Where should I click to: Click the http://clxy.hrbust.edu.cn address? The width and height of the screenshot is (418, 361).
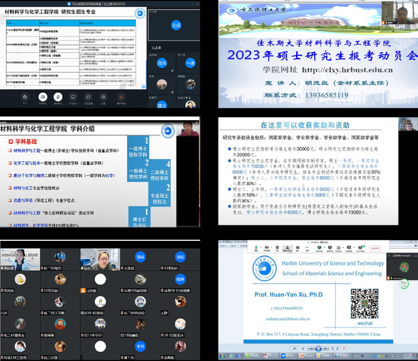tap(347, 70)
